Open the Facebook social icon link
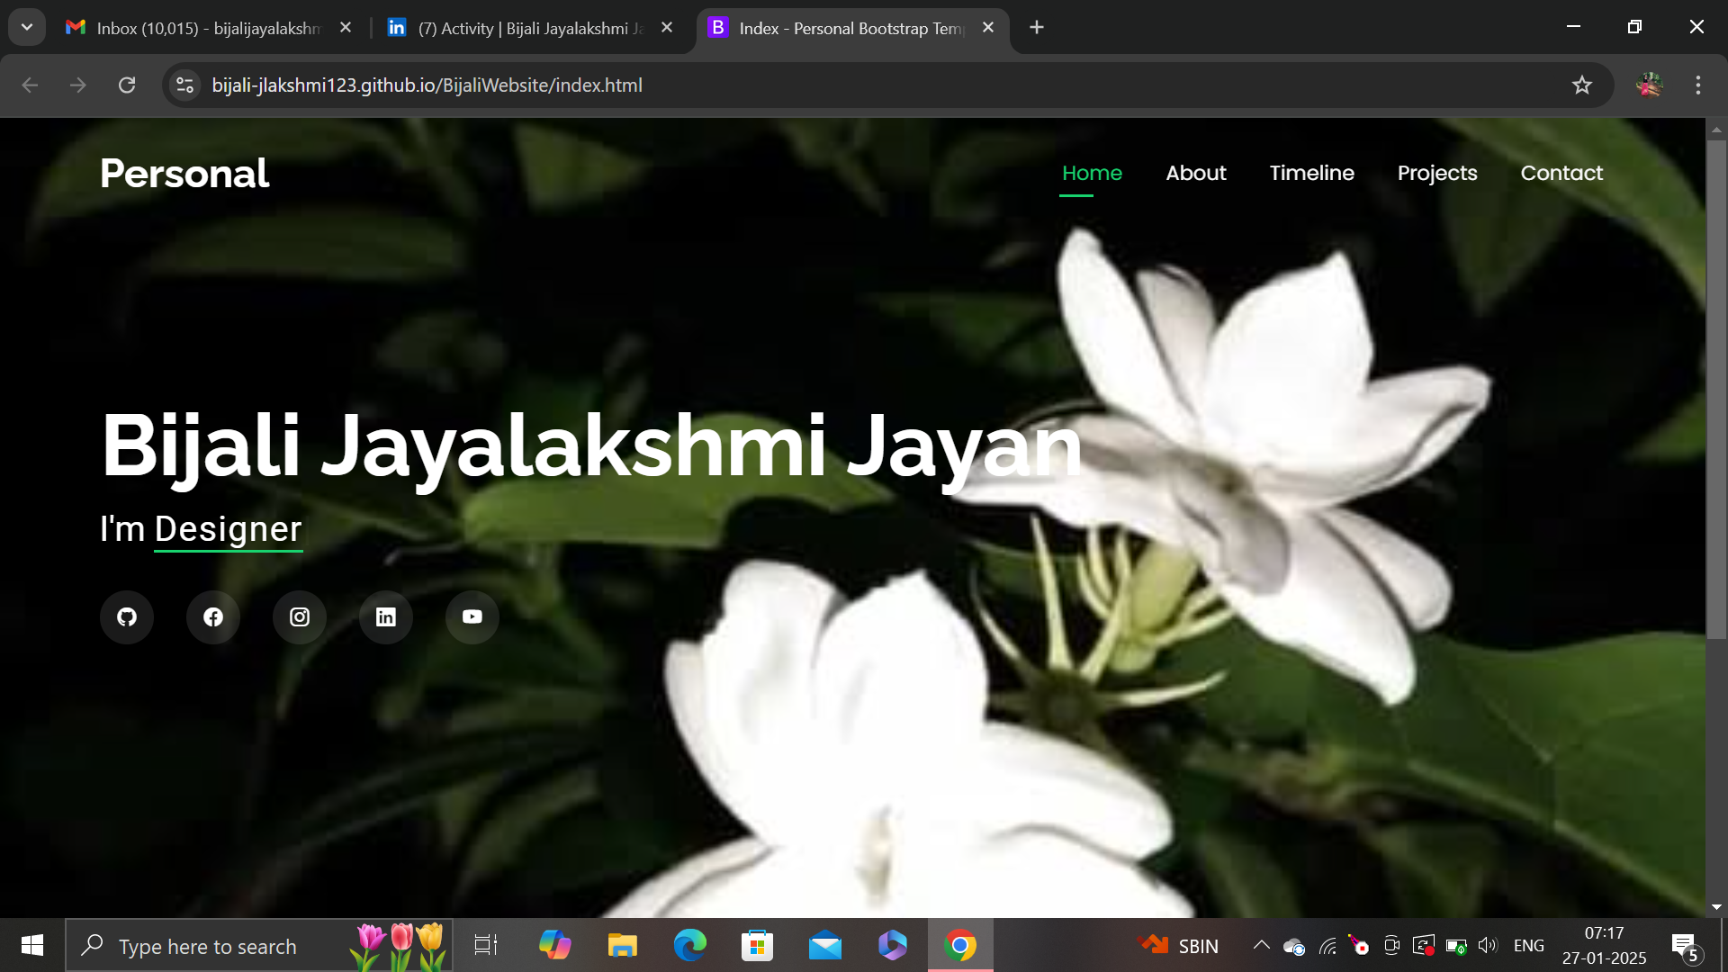1728x972 pixels. (x=213, y=617)
